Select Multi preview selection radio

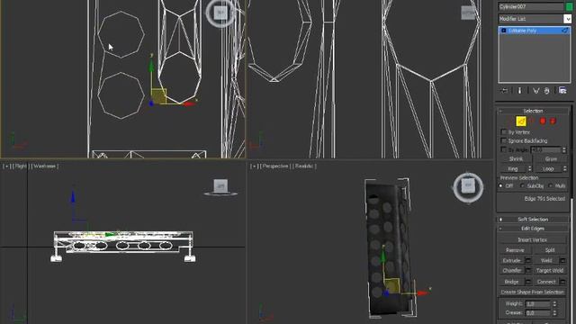click(x=550, y=186)
